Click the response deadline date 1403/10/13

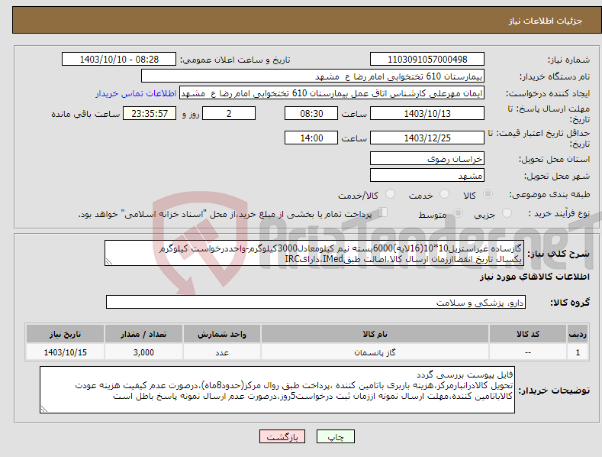click(x=427, y=113)
